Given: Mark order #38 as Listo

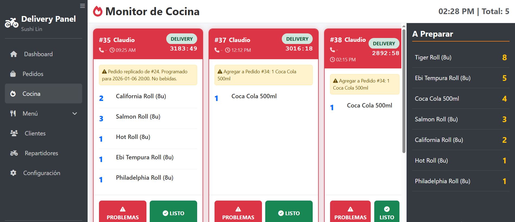Looking at the screenshot, I should point(387,213).
